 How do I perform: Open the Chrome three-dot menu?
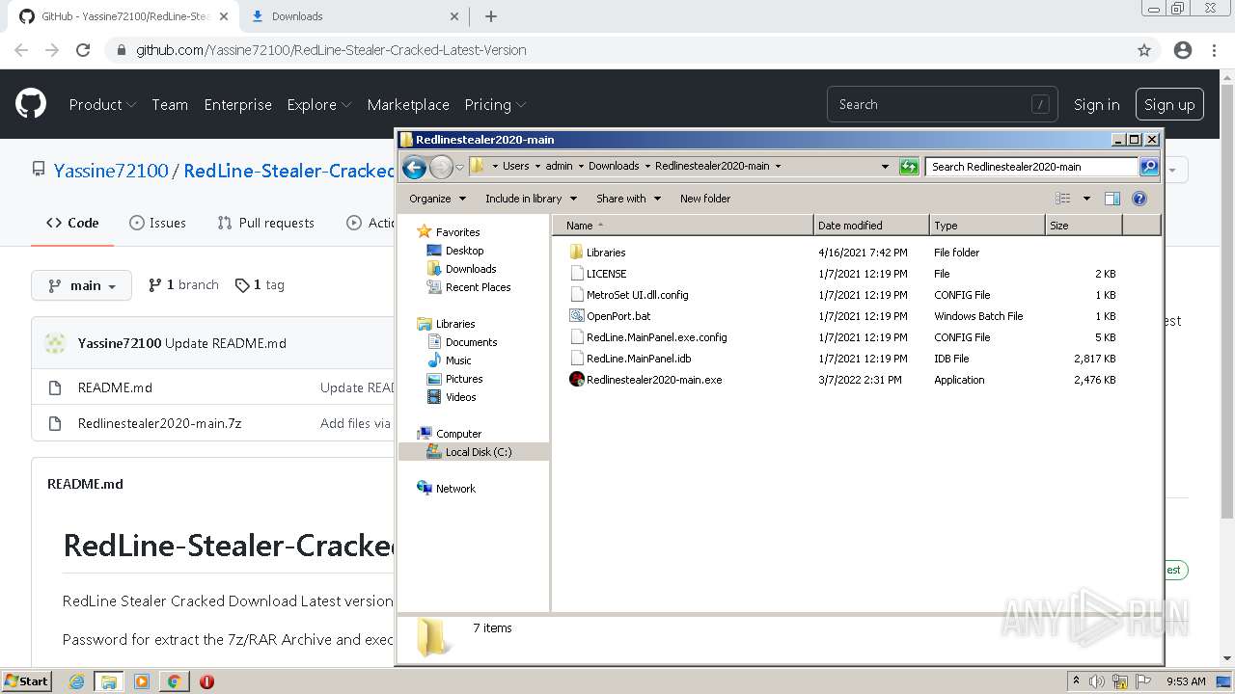click(x=1214, y=50)
